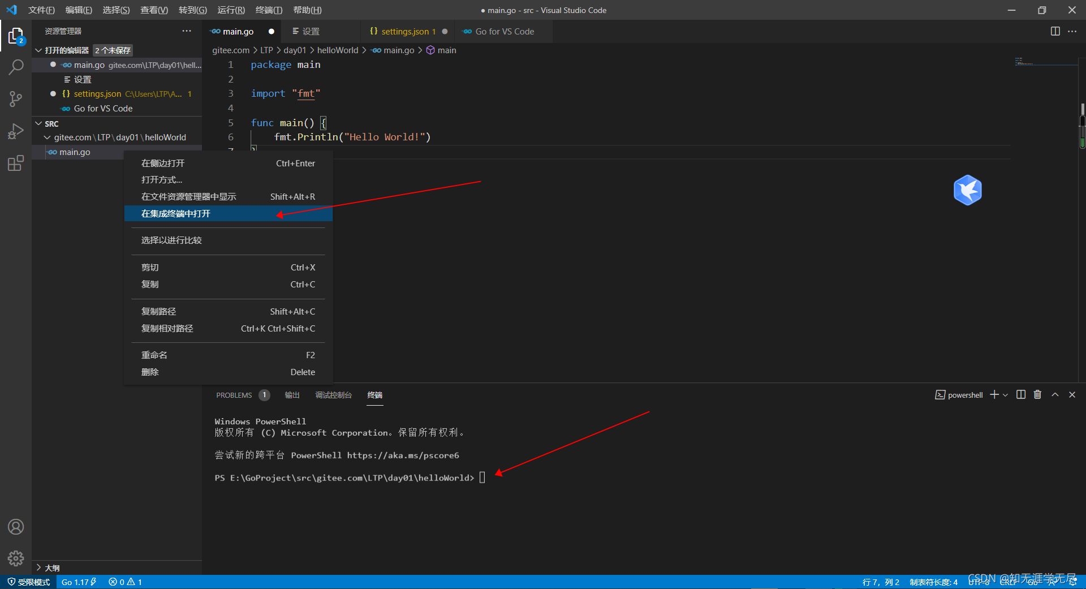Viewport: 1086px width, 589px height.
Task: Choose Reveal in File Explorer entry
Action: pyautogui.click(x=228, y=197)
